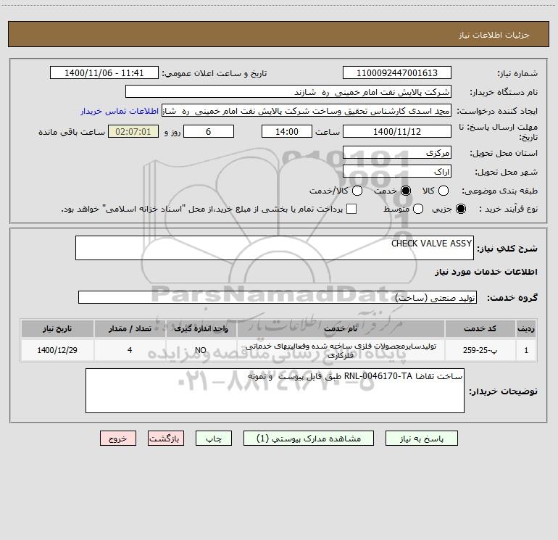Click the buyer notes text area
This screenshot has width=558, height=540.
coord(275,391)
